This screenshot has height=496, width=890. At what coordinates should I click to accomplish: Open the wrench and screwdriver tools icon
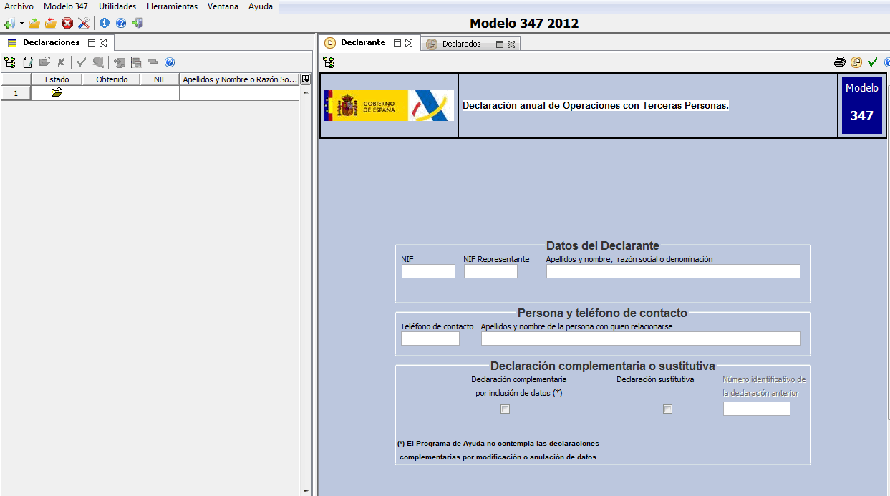84,23
